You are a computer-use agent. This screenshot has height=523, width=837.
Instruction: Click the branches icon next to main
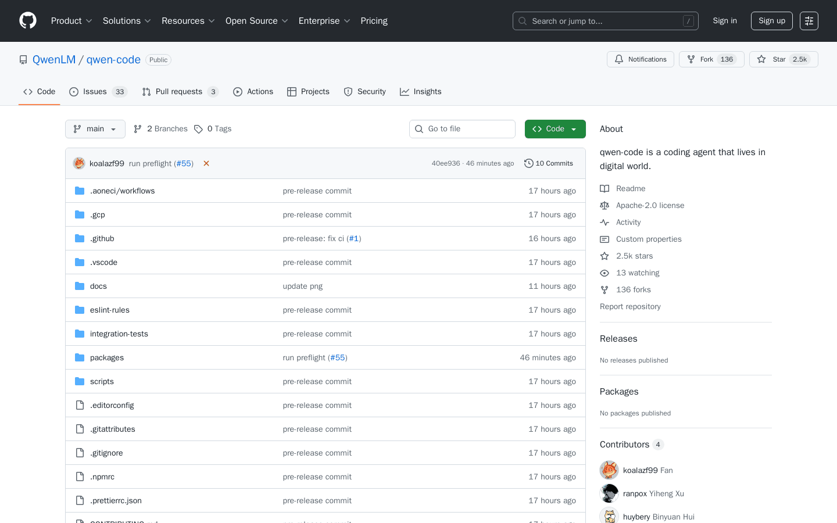coord(137,128)
